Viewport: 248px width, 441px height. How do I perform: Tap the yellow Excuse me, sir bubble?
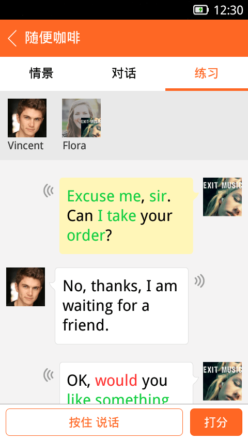pyautogui.click(x=126, y=216)
